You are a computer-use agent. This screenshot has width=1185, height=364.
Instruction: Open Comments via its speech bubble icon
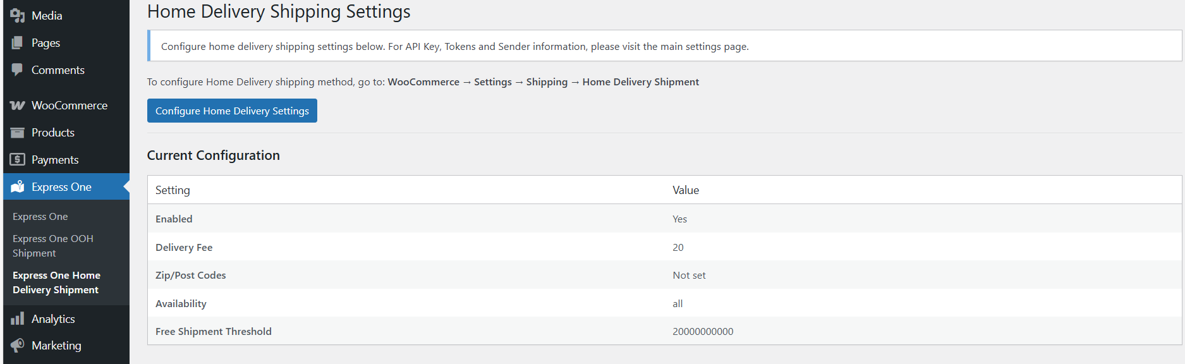tap(18, 70)
